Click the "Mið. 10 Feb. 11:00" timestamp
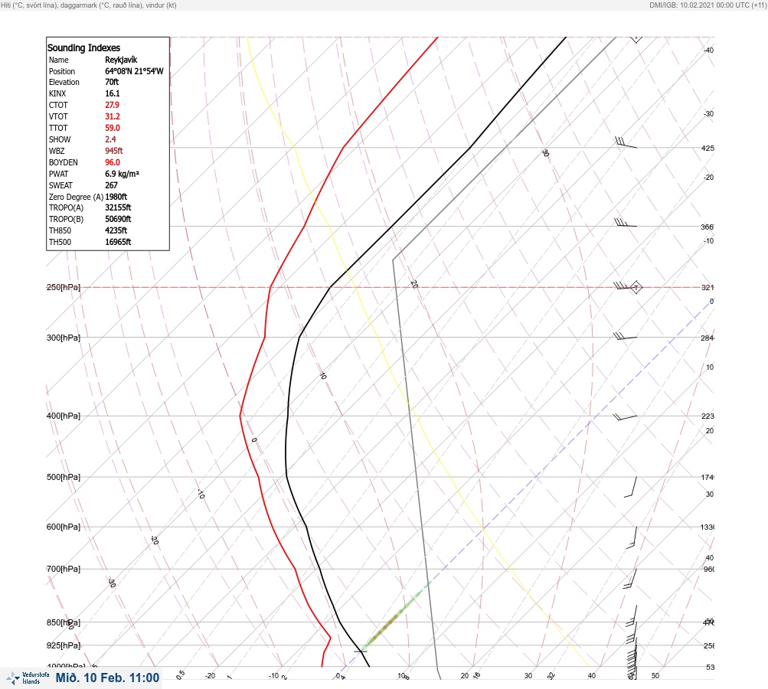The height and width of the screenshot is (689, 768). tap(108, 678)
